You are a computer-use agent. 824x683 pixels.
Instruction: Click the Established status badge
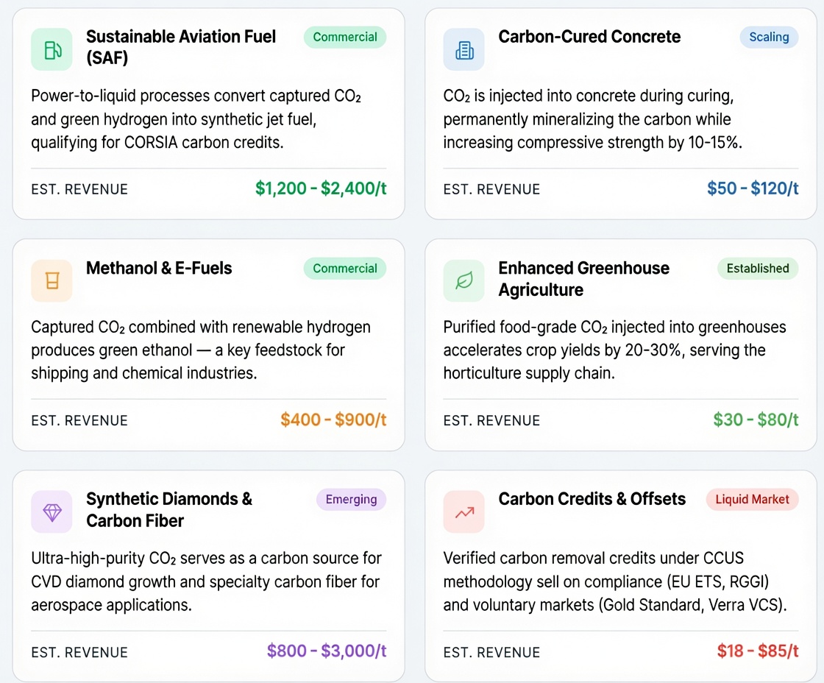758,269
